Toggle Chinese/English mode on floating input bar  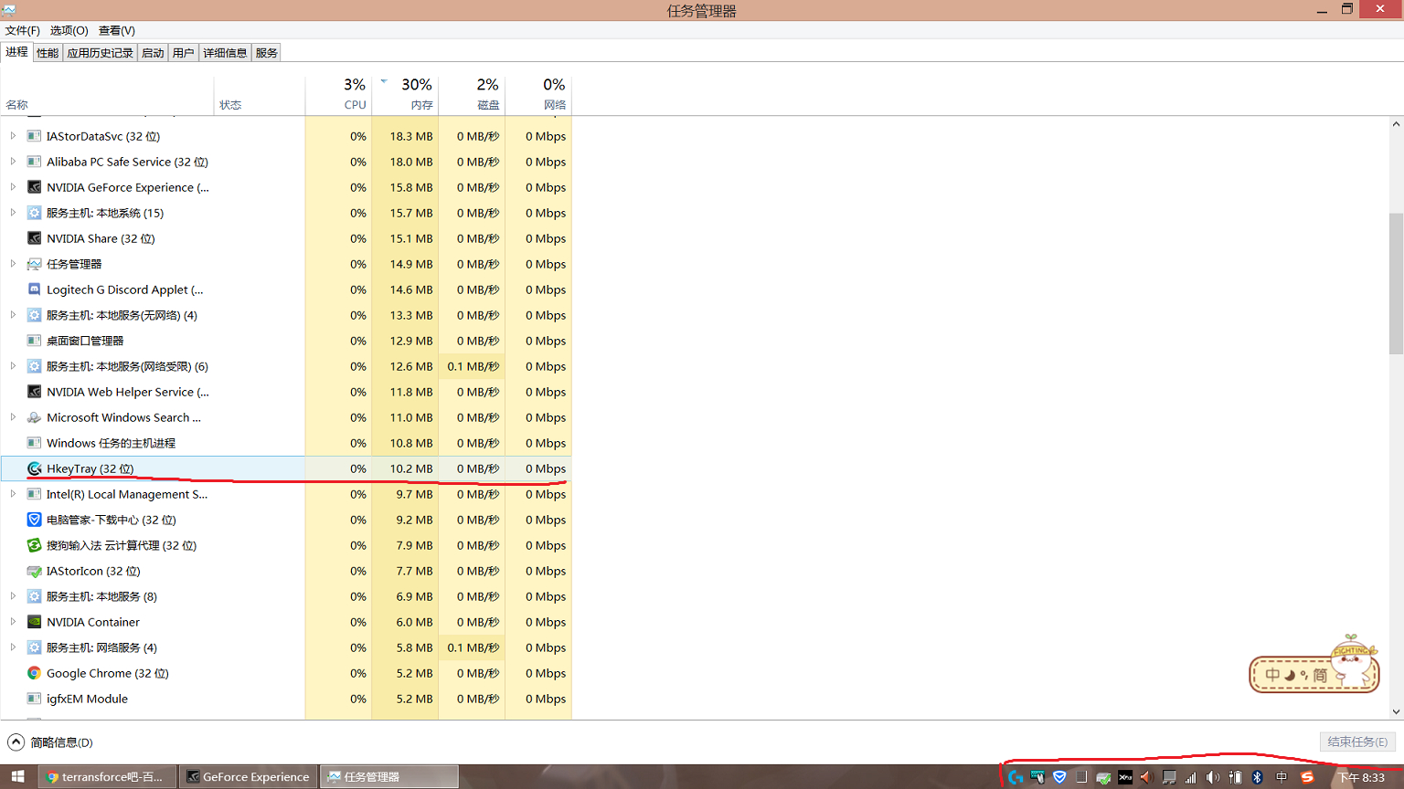tap(1272, 676)
